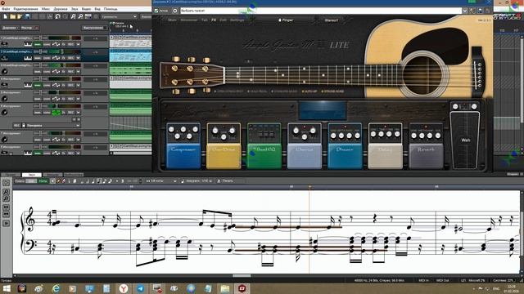Click the Print button in notation toolbar

pyautogui.click(x=225, y=181)
